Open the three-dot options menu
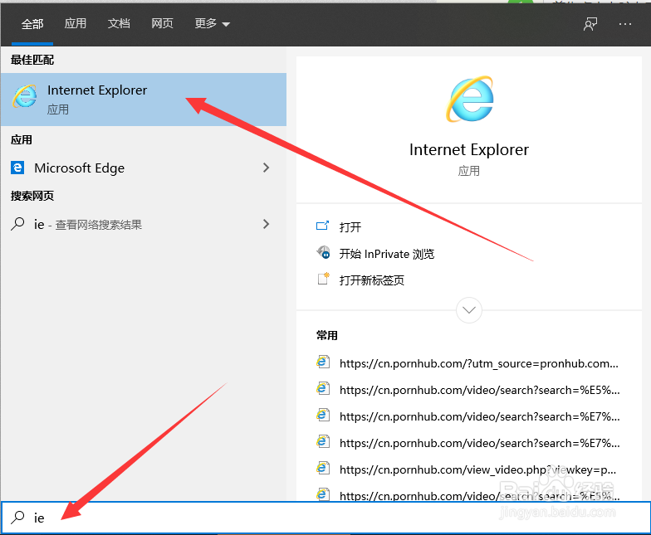Image resolution: width=651 pixels, height=535 pixels. (x=625, y=24)
